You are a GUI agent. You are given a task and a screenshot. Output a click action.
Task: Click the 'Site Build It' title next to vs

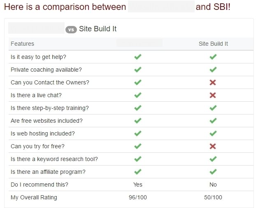pyautogui.click(x=98, y=29)
